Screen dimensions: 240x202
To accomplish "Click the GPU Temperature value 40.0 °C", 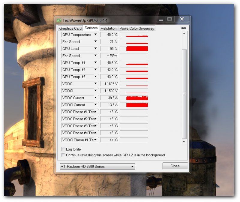I will pyautogui.click(x=109, y=35).
